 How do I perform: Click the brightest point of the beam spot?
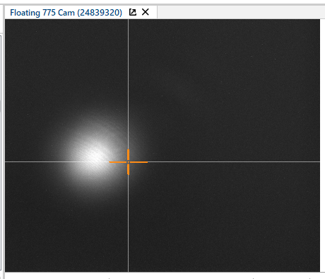click(x=96, y=156)
